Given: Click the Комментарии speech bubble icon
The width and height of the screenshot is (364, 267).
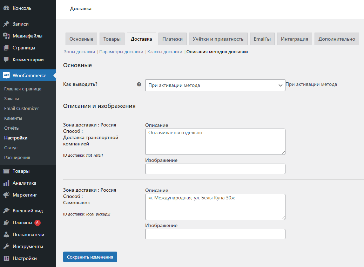Looking at the screenshot, I should point(7,60).
